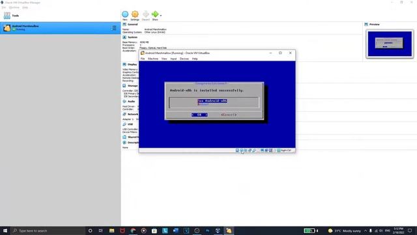417x235 pixels.
Task: Open Photoshop from the taskbar
Action: pos(207,230)
